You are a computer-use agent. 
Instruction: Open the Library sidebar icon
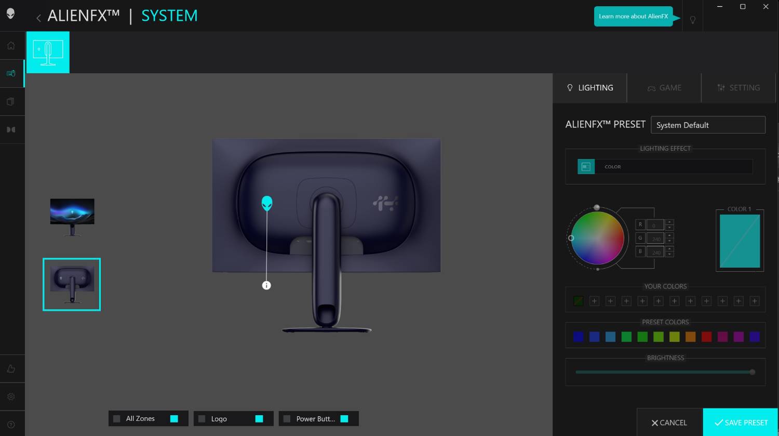tap(11, 101)
